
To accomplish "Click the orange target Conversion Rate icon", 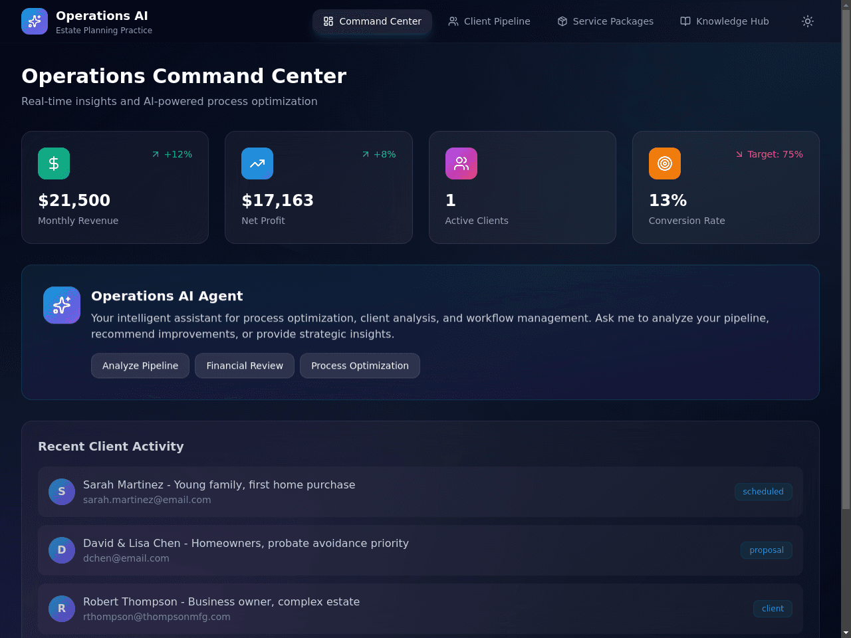I will tap(665, 163).
